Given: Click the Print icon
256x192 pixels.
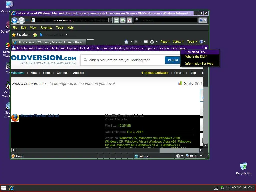Looking at the screenshot, I should 152,42.
